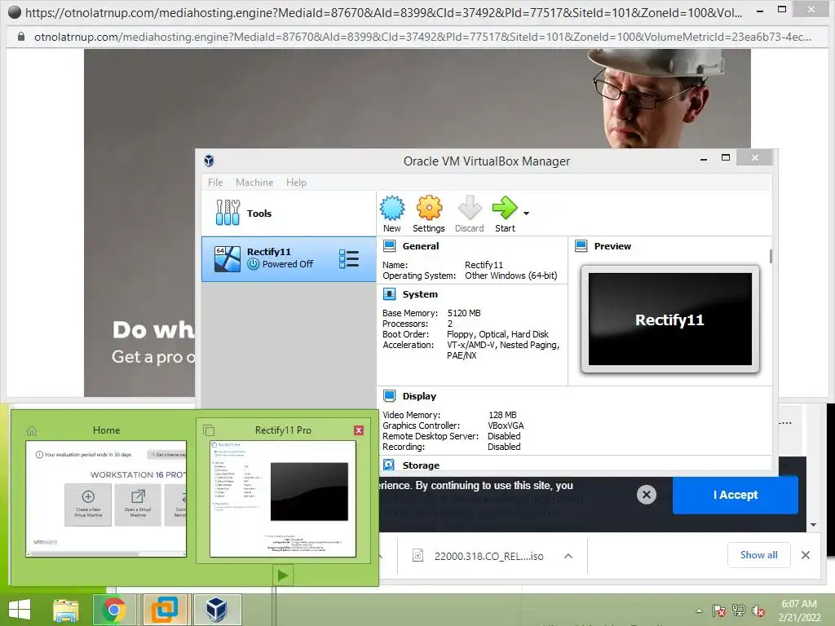Click the volume tray icon
The image size is (835, 626).
coord(758,611)
